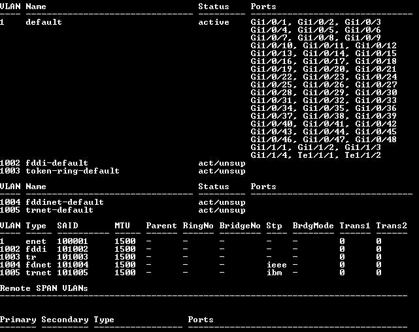Select the 'Primary' column header

(18, 320)
